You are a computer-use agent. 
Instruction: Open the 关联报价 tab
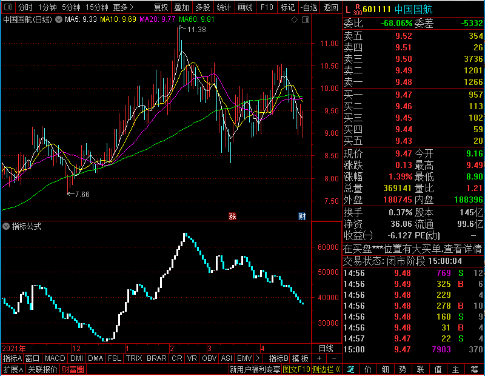[x=42, y=369]
